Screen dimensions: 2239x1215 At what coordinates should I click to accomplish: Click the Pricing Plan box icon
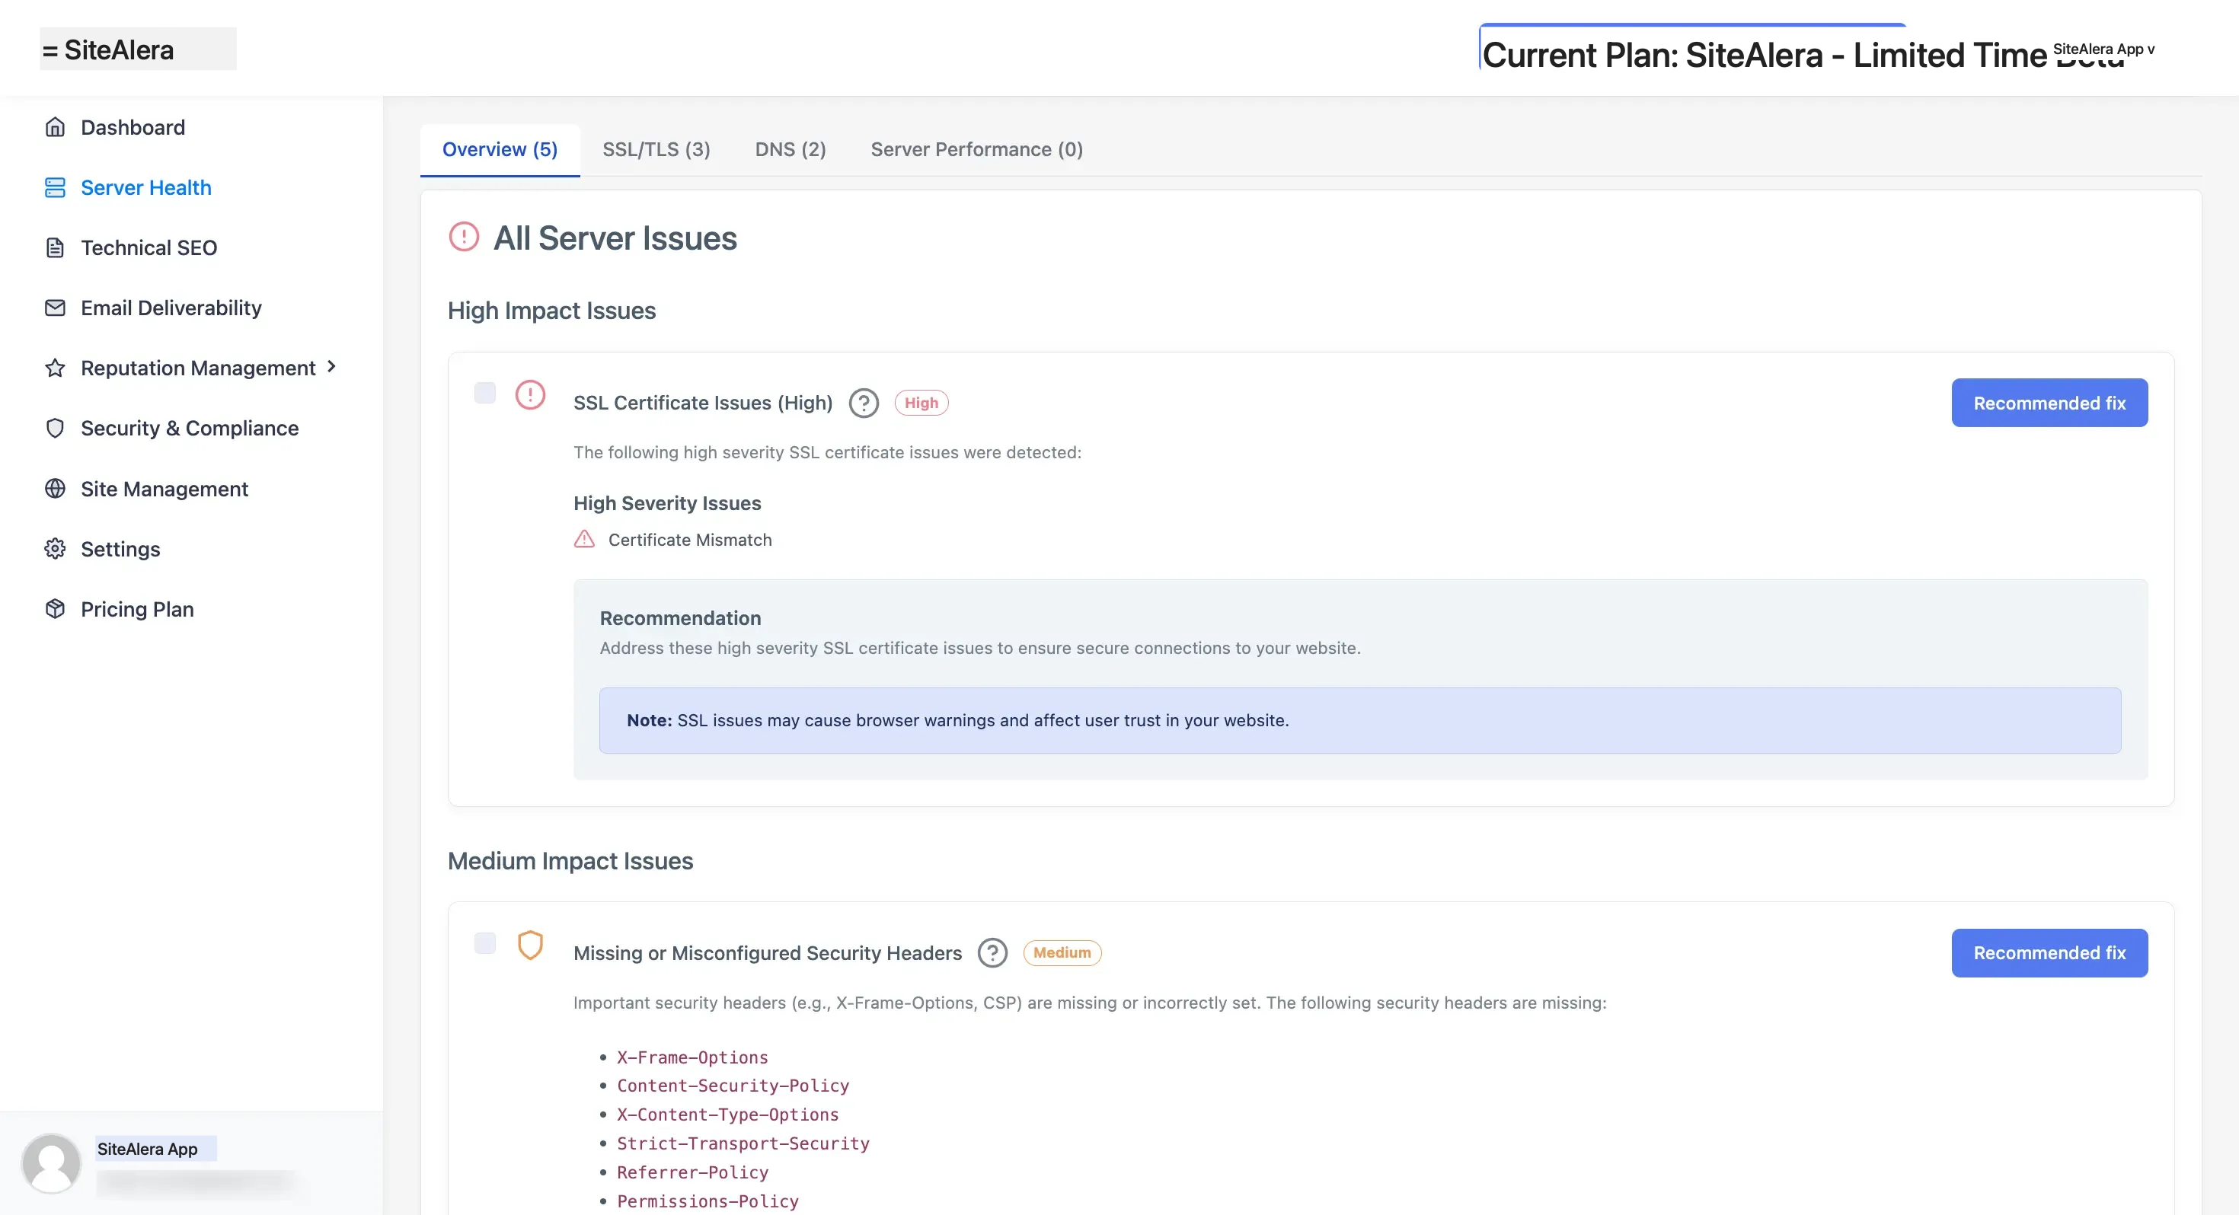[x=55, y=609]
